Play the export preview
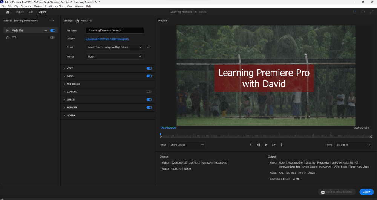This screenshot has height=200, width=377. pos(266,145)
